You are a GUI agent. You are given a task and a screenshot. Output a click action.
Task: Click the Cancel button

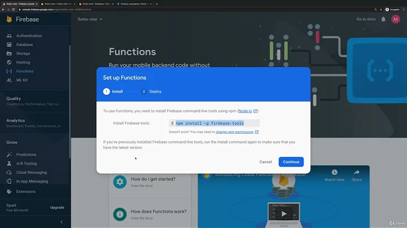266,161
